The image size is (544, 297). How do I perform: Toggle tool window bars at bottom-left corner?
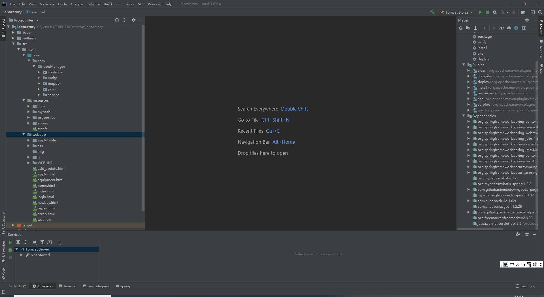(x=3, y=292)
